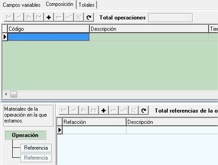This screenshot has width=218, height=165.
Task: Click the Código column header
Action: point(48,29)
